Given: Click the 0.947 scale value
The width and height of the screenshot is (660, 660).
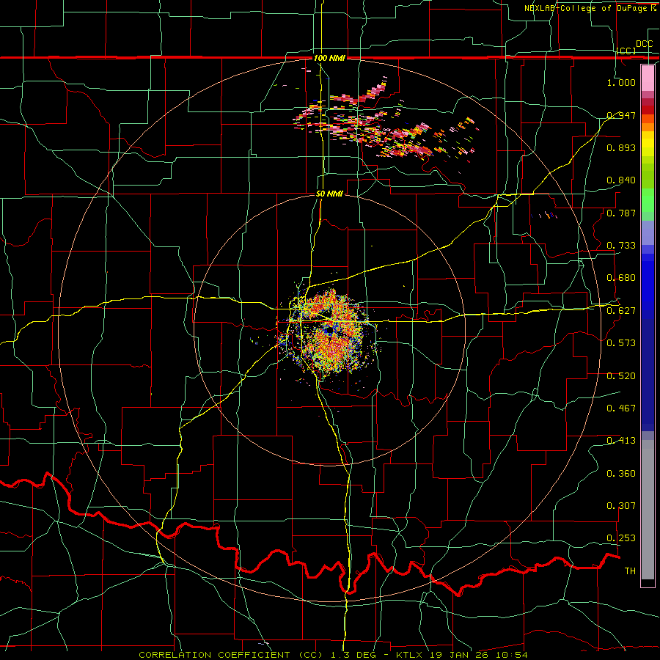Looking at the screenshot, I should point(621,115).
